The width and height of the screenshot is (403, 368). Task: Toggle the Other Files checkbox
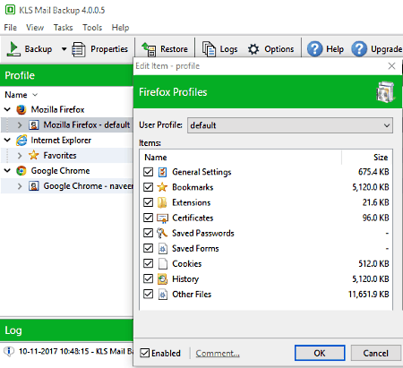[x=148, y=294]
